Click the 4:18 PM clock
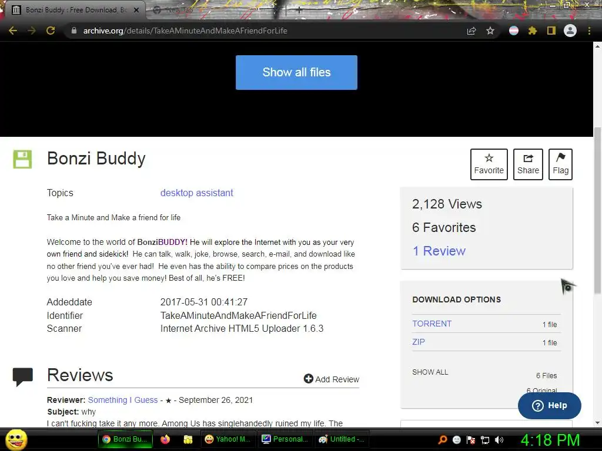This screenshot has height=451, width=602. pos(550,440)
